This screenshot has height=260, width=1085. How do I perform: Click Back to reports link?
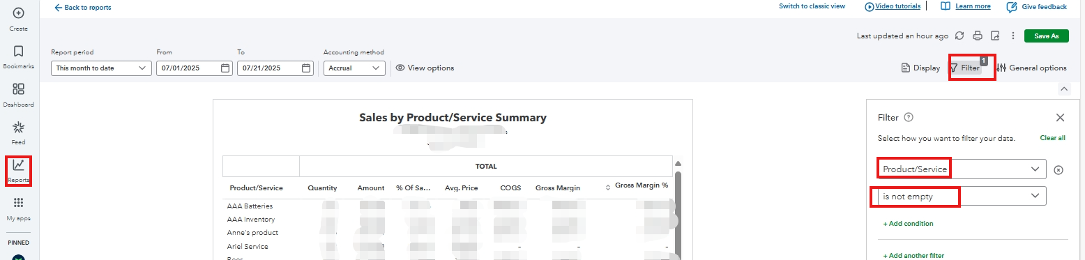(x=82, y=7)
